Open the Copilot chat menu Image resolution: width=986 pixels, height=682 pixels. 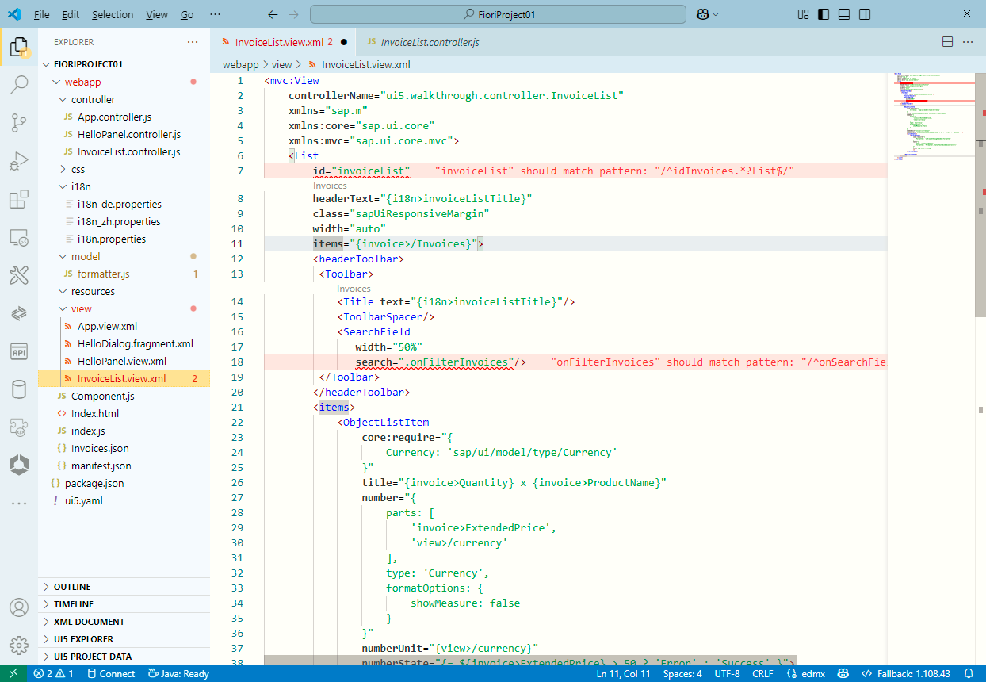pos(707,14)
